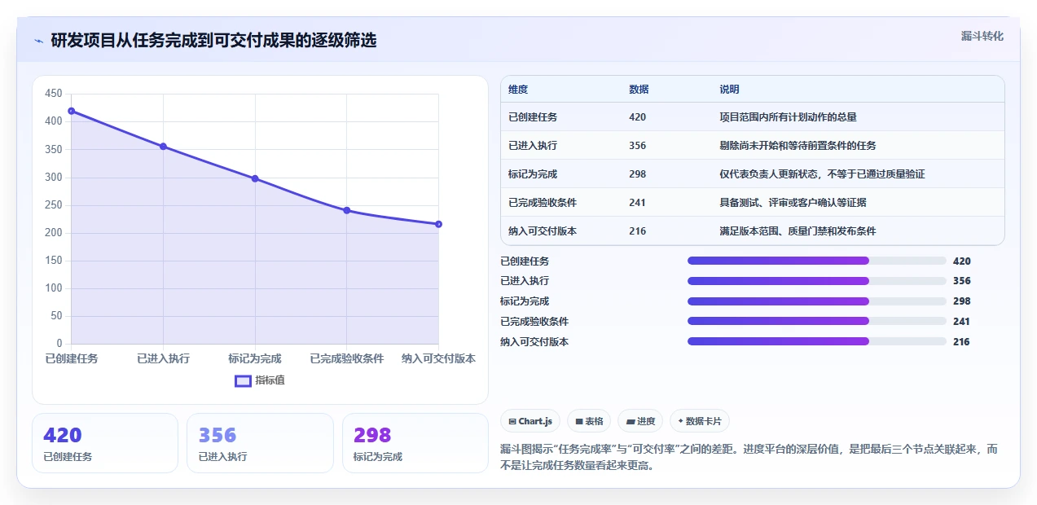Open the 420 已创建任务 summary card
Viewport: 1037px width, 505px height.
pyautogui.click(x=105, y=443)
